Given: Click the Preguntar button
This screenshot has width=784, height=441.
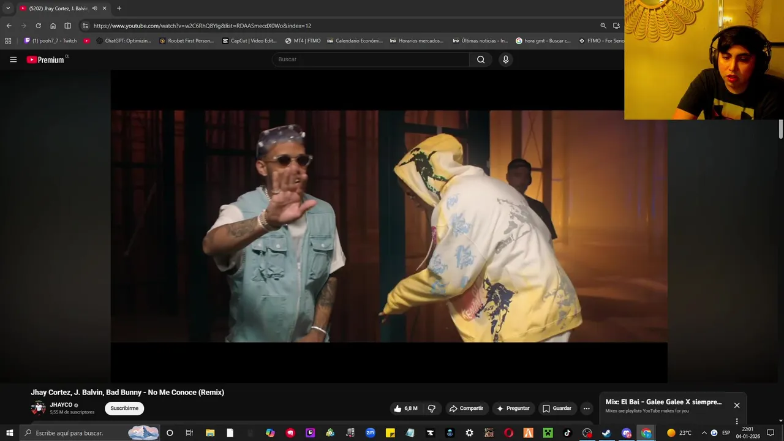Looking at the screenshot, I should pyautogui.click(x=513, y=409).
